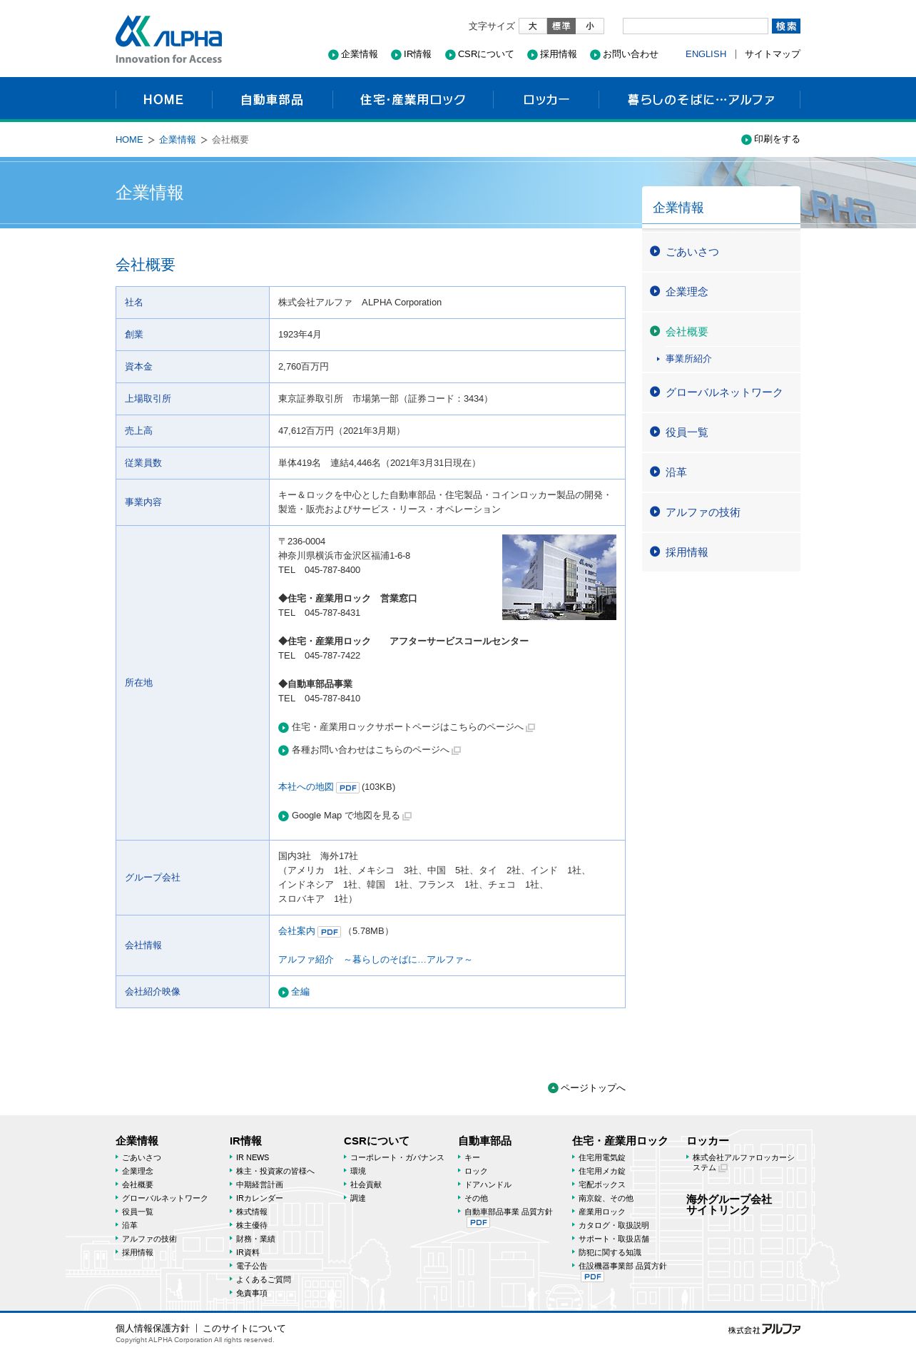Screen dimensions: 916x1350
Task: Click PDF icon under 自動車部品事業 品質方針
Action: point(479,1222)
